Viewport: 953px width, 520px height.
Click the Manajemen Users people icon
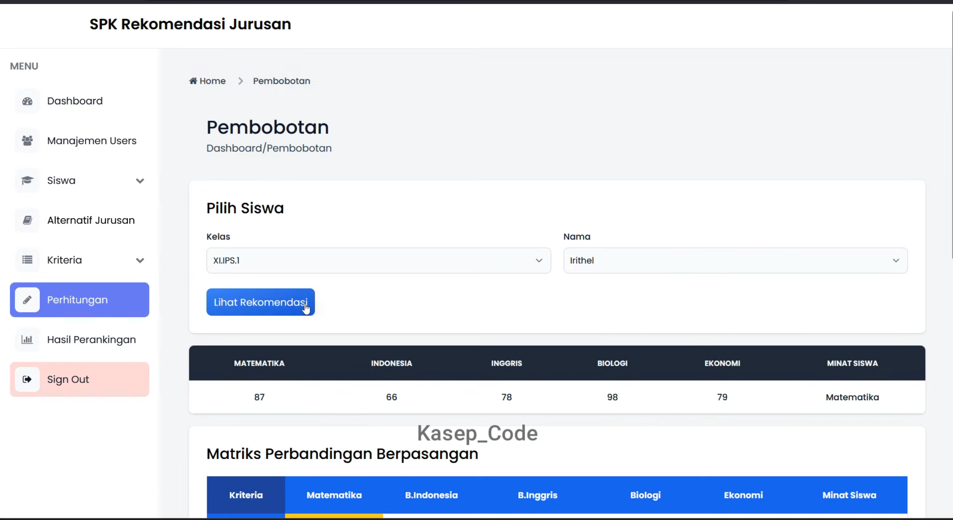pyautogui.click(x=27, y=141)
